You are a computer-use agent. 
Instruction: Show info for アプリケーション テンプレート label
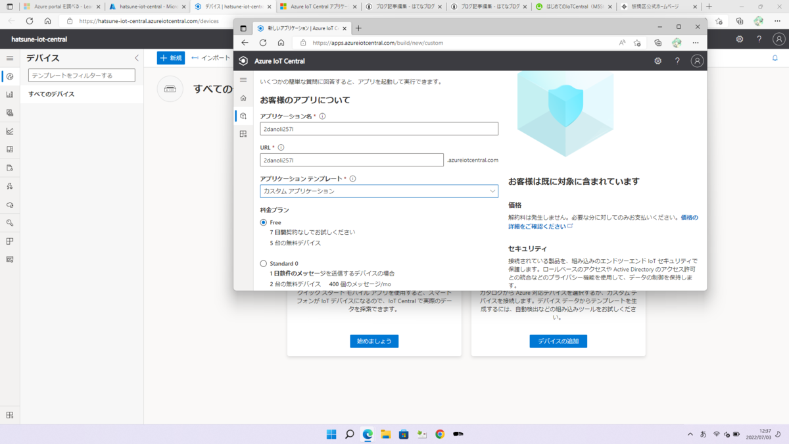tap(352, 179)
